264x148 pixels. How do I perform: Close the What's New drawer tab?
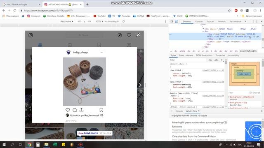pyautogui.click(x=199, y=111)
